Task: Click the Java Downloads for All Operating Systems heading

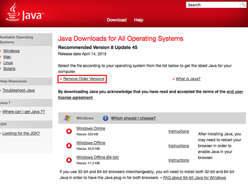Action: (121, 39)
